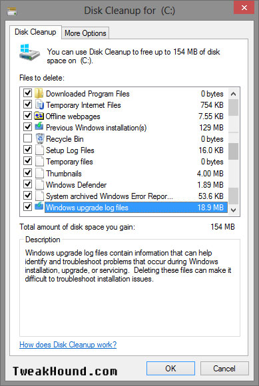Click the drive icon beside cleanup summary
This screenshot has width=259, height=386.
(29, 52)
